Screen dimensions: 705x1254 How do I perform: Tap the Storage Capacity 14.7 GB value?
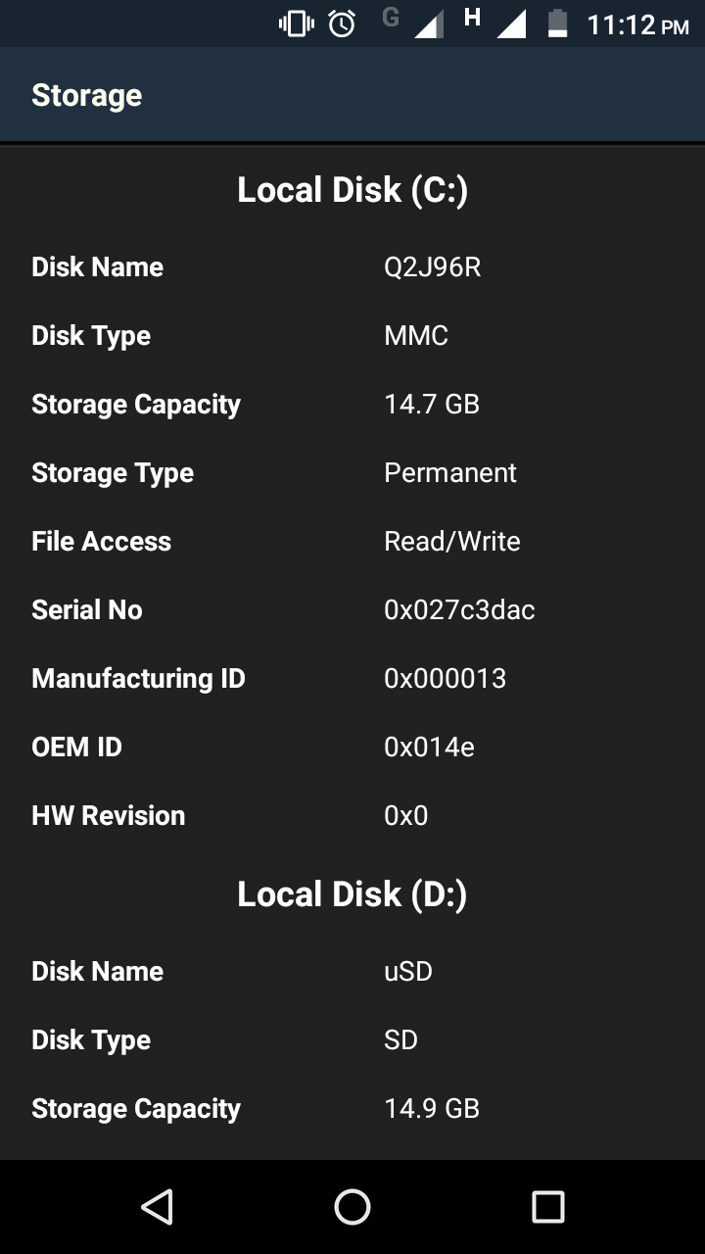432,405
